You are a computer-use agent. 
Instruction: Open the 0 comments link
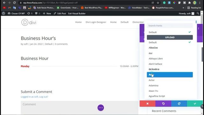tap(61, 44)
